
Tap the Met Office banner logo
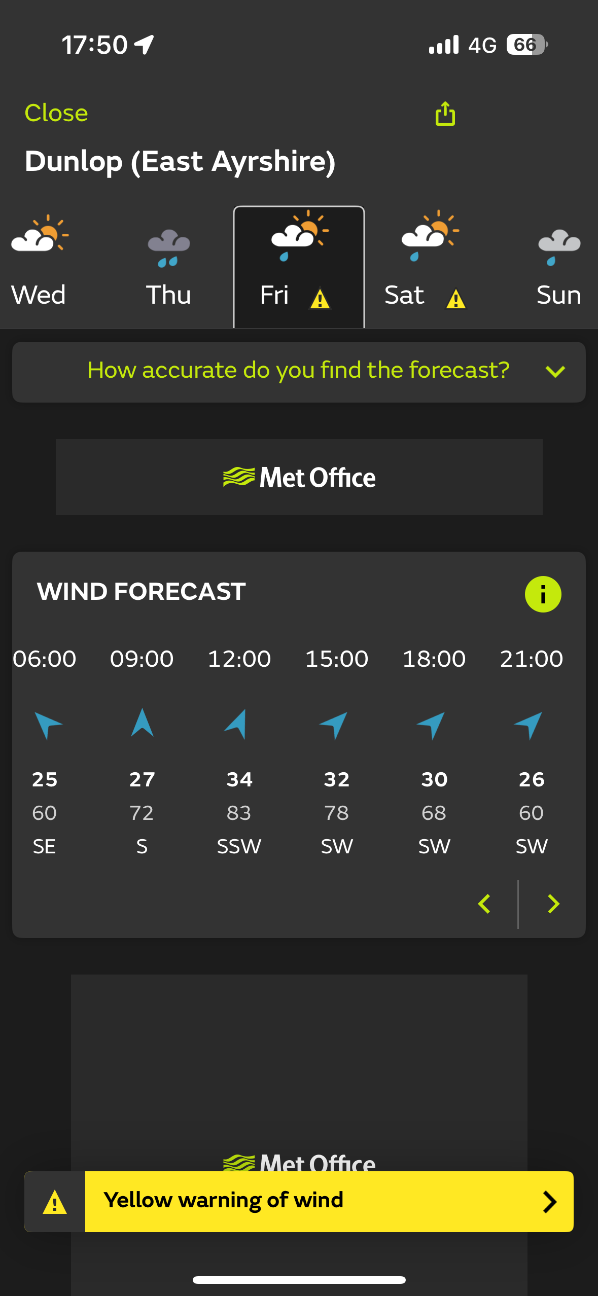(x=299, y=477)
